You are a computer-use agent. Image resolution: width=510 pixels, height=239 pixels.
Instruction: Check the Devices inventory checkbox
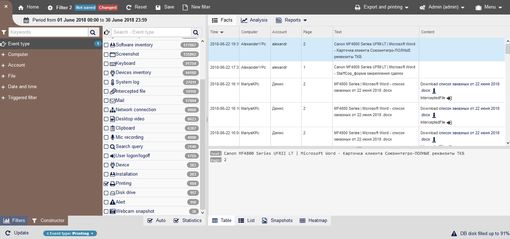point(106,73)
